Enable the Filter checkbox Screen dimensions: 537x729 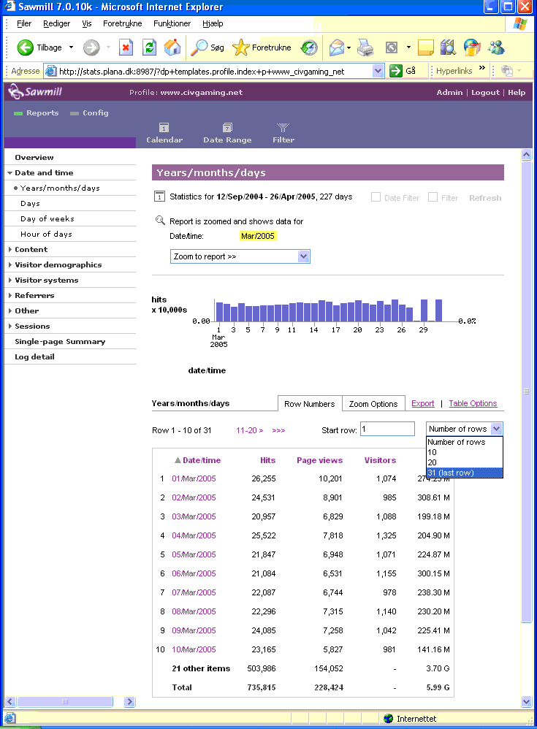click(x=433, y=198)
